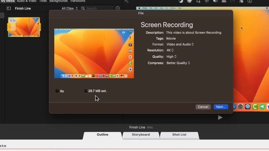Screen dimensions: 269x151
Task: Open the Resolution 4K dropdown
Action: point(170,50)
